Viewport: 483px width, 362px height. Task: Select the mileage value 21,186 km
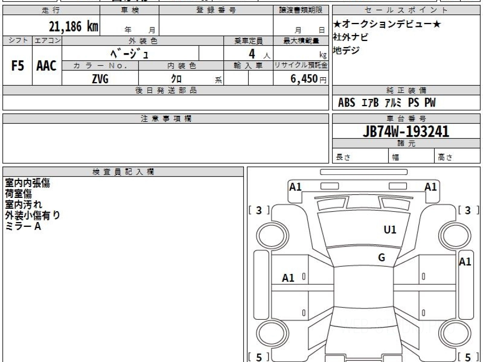[x=74, y=27]
